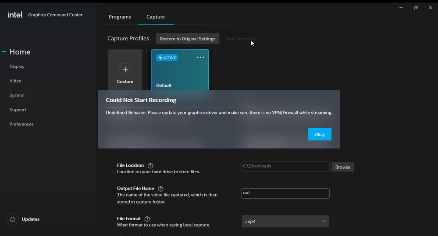The width and height of the screenshot is (438, 236).
Task: Click the Okay button in error dialog
Action: pyautogui.click(x=320, y=134)
